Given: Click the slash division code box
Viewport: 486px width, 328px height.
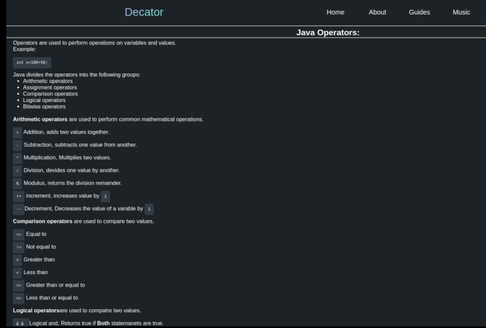Looking at the screenshot, I should tap(18, 171).
